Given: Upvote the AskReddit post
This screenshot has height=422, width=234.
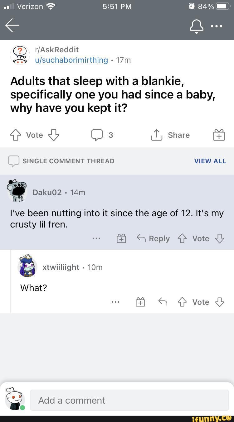Looking at the screenshot, I should [x=15, y=135].
